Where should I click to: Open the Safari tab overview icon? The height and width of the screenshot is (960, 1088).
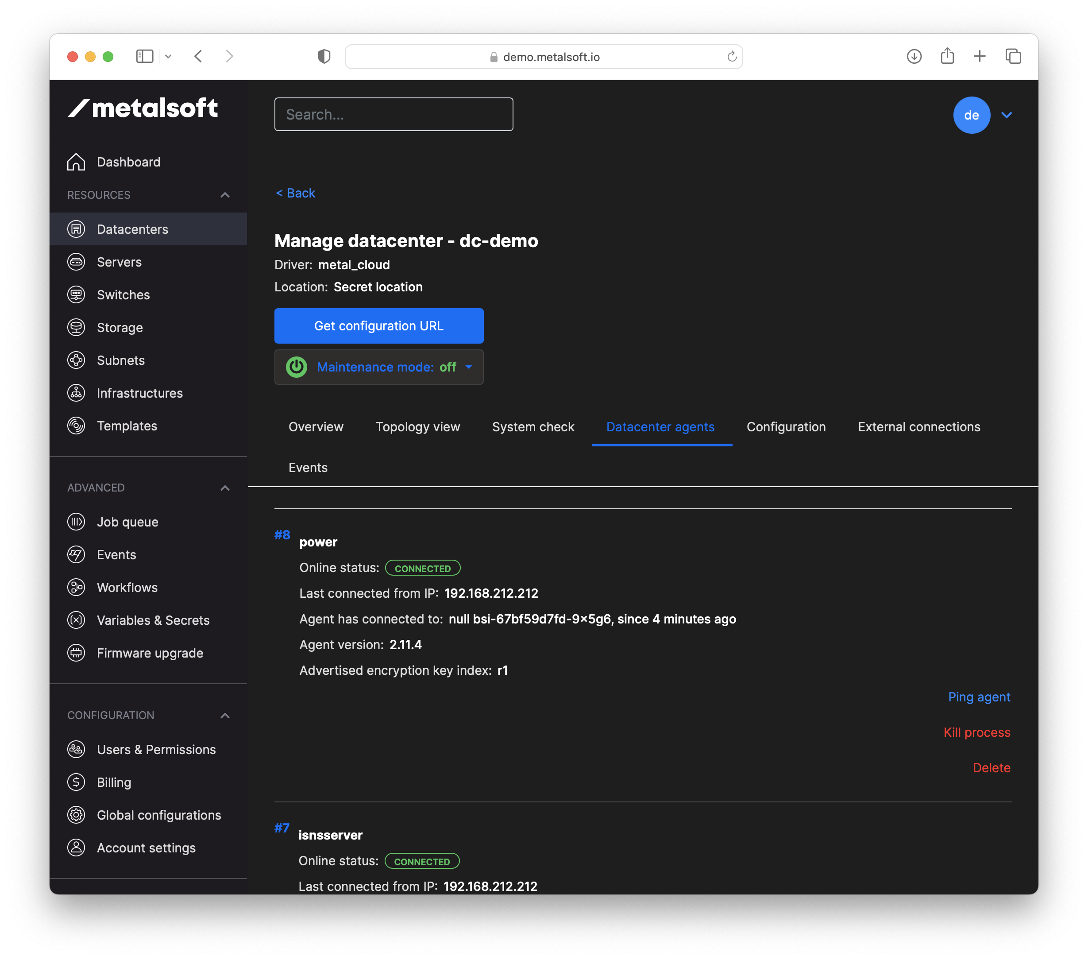tap(1013, 56)
